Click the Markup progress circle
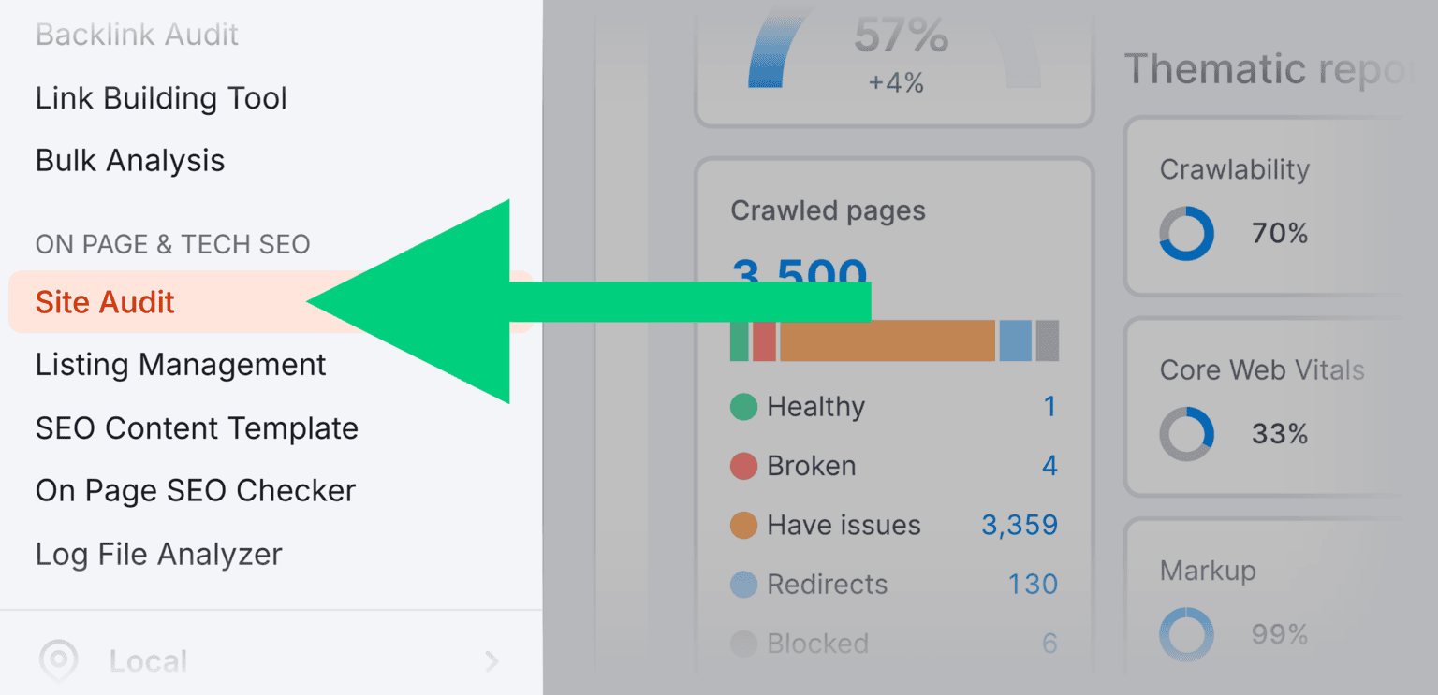This screenshot has width=1438, height=695. point(1187,634)
